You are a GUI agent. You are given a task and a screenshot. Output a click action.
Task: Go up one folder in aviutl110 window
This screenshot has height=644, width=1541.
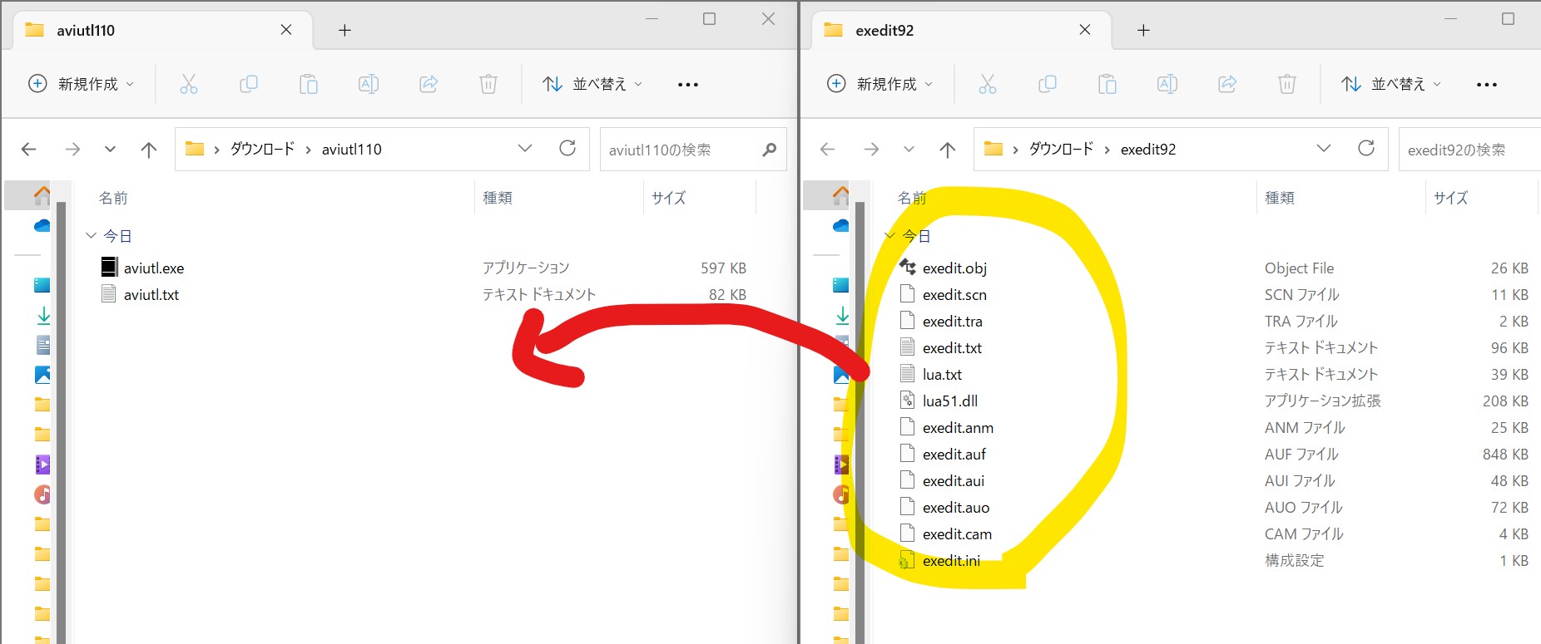pos(149,150)
